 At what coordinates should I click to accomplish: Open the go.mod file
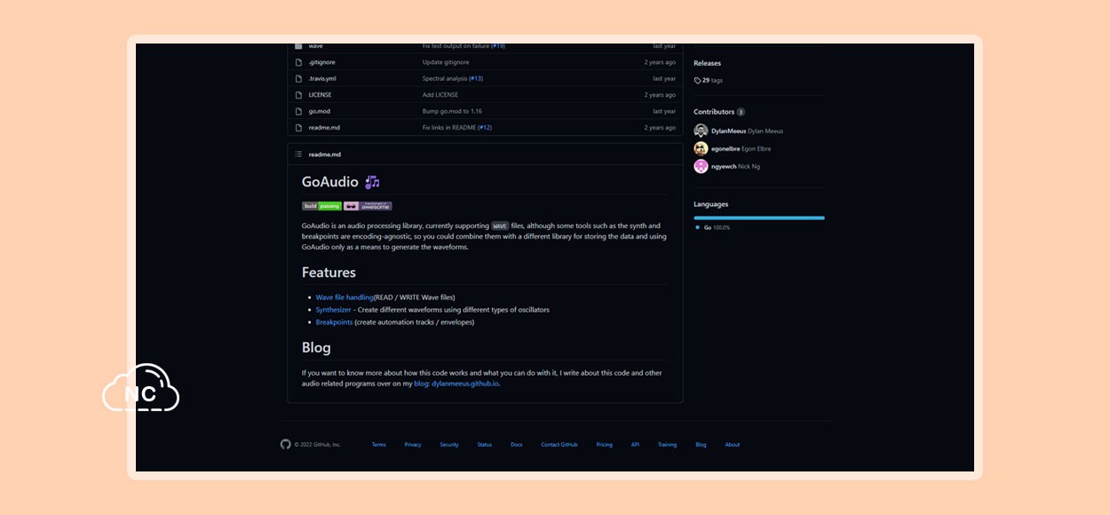tap(319, 111)
